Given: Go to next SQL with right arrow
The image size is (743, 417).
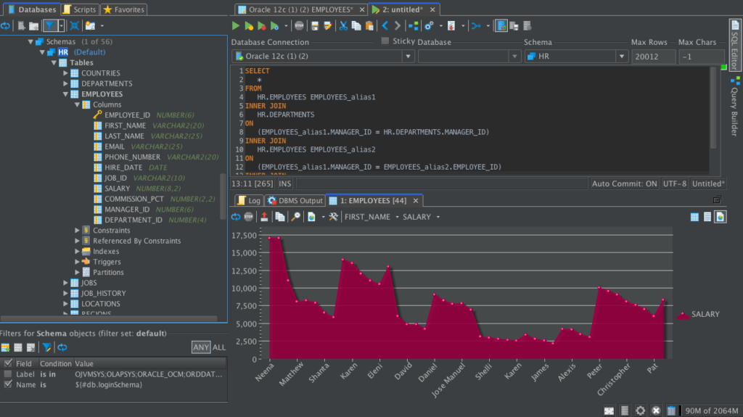Looking at the screenshot, I should tap(398, 26).
